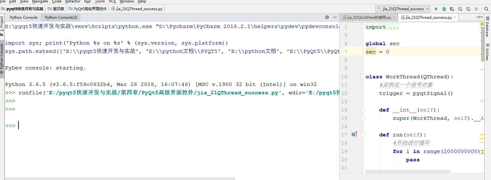Screen dimensions: 491x180
Task: Click pyqt5快速开发与实战 breadcrumb
Action: pos(22,9)
